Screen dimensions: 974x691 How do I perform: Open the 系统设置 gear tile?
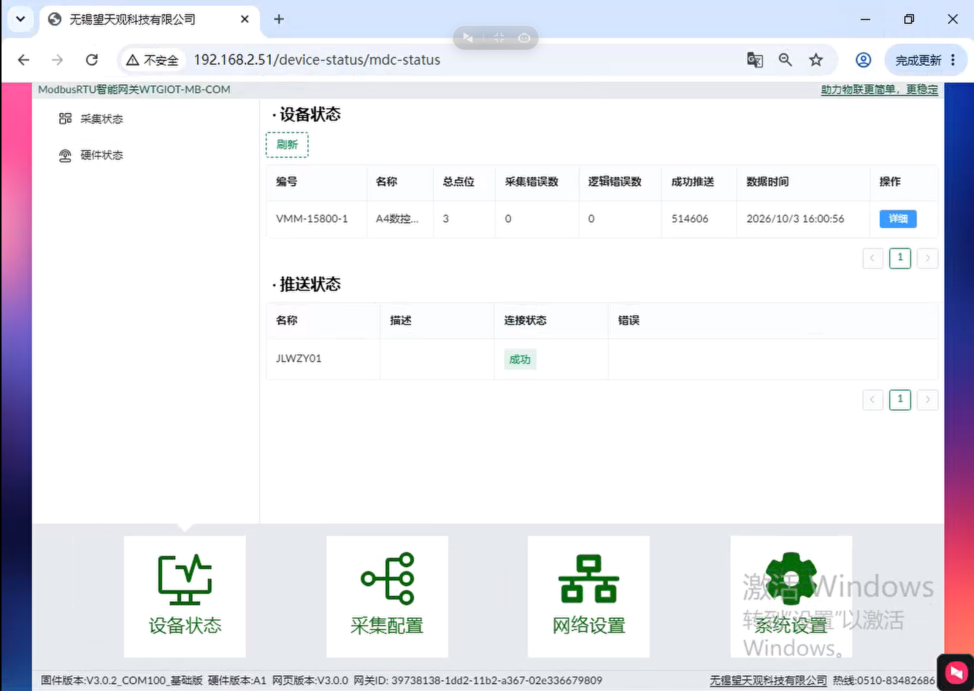[791, 596]
